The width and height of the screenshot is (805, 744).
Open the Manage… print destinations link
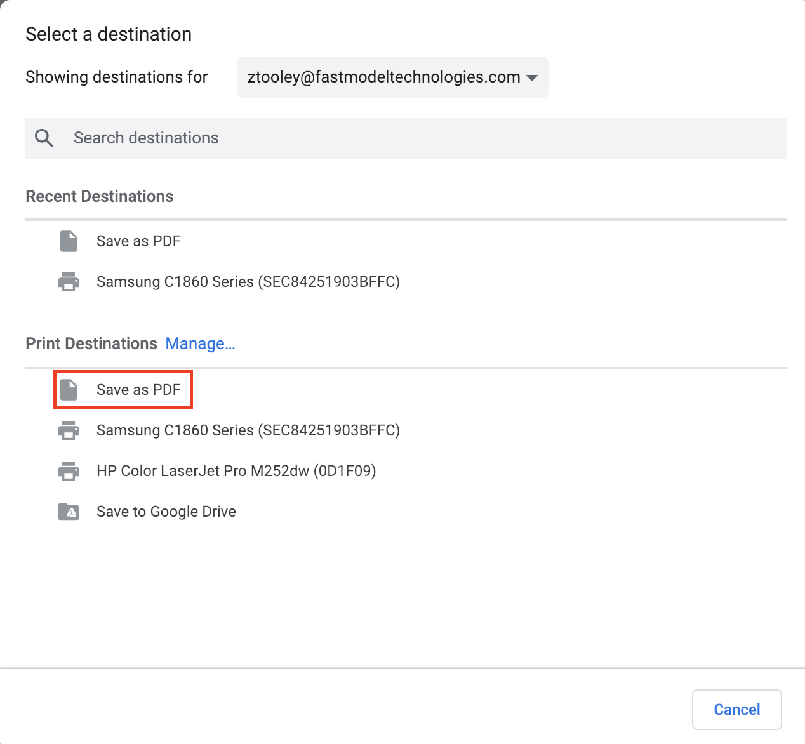(200, 343)
